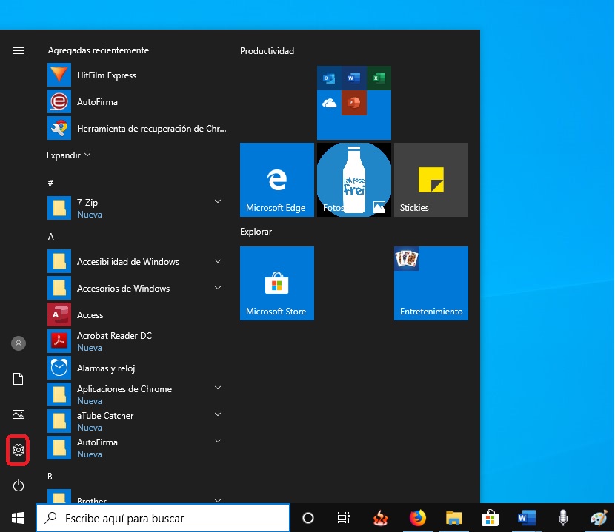Screen dimensions: 615x532
Task: Open Task View on taskbar
Action: (x=343, y=518)
